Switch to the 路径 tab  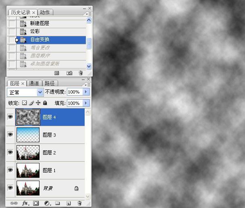(50, 83)
